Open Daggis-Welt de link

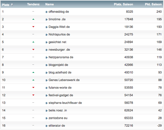click(x=59, y=27)
